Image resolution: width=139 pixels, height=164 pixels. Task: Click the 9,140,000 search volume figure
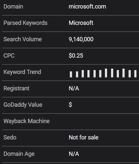pos(81,39)
